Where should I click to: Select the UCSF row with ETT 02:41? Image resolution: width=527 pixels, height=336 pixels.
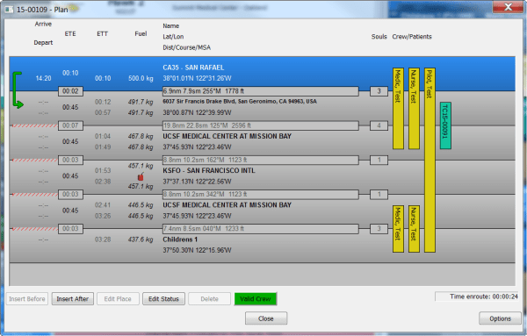(x=262, y=211)
